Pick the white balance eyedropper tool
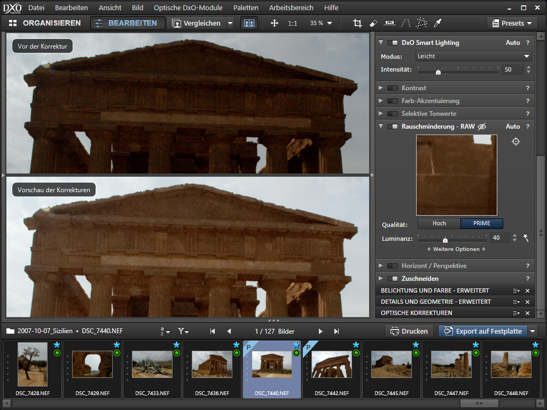 pos(437,23)
